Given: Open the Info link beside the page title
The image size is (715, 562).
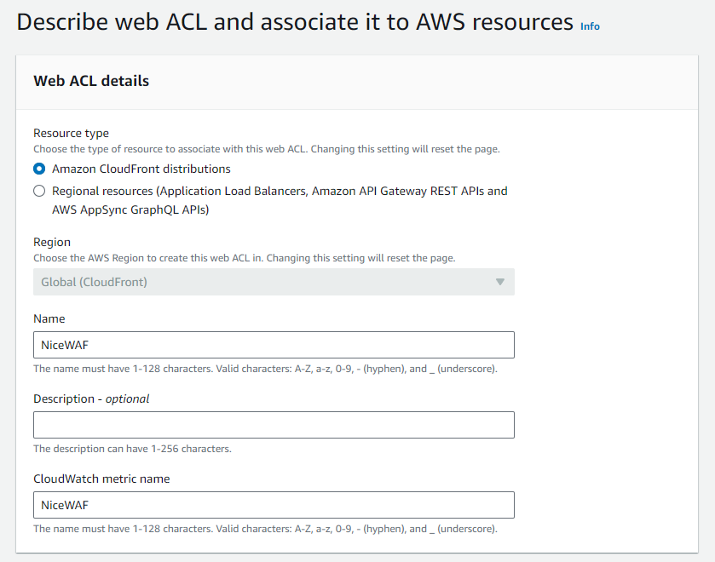Looking at the screenshot, I should pos(590,26).
